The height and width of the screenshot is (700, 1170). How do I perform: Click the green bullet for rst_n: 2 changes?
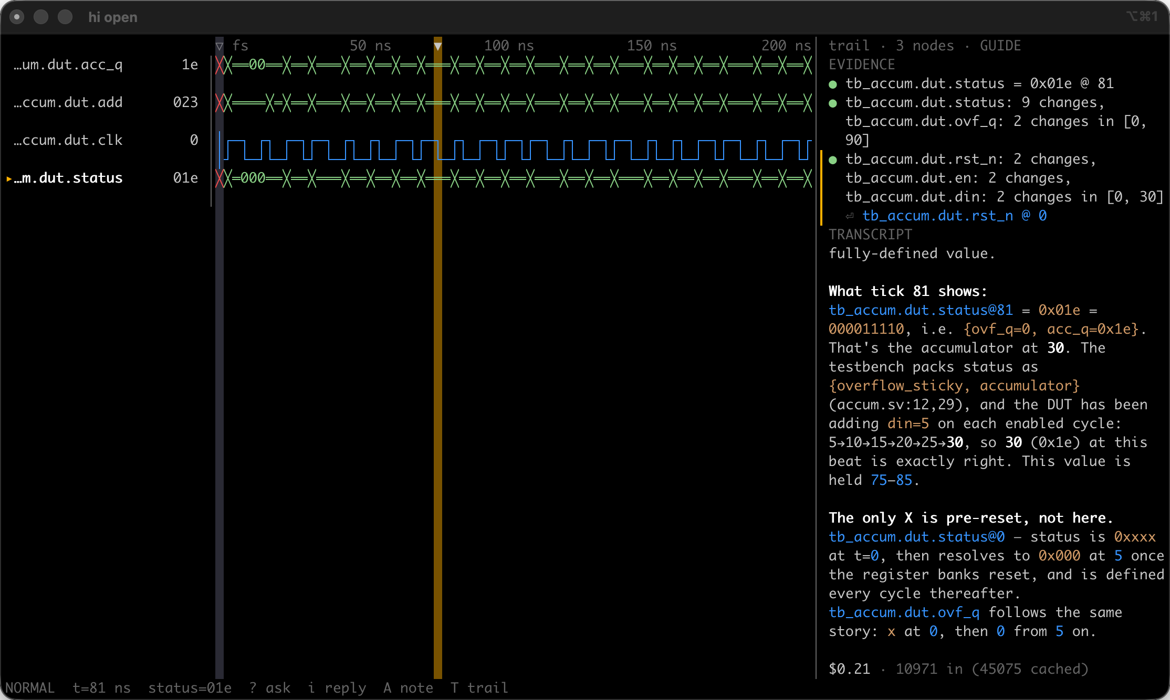click(x=832, y=160)
